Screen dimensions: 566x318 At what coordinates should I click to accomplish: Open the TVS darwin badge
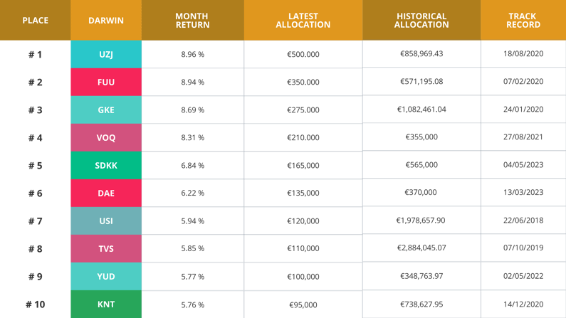coord(106,248)
